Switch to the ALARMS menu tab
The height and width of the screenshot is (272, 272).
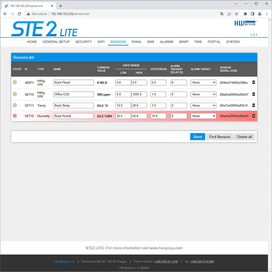[166, 42]
